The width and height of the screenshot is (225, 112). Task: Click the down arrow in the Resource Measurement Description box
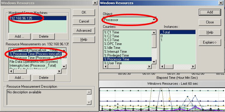click(x=89, y=102)
